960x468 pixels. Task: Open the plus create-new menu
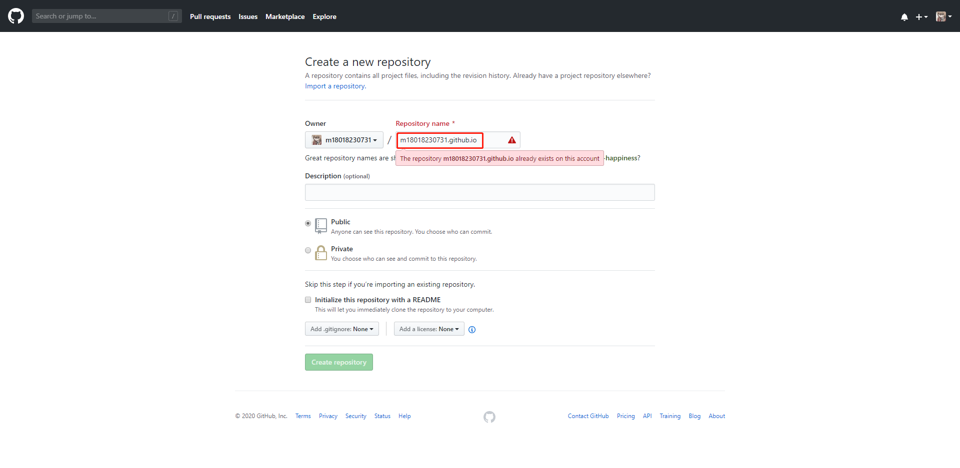[x=921, y=16]
